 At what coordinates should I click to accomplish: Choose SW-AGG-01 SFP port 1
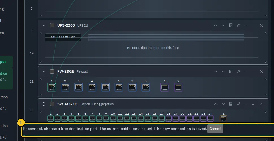(x=51, y=118)
